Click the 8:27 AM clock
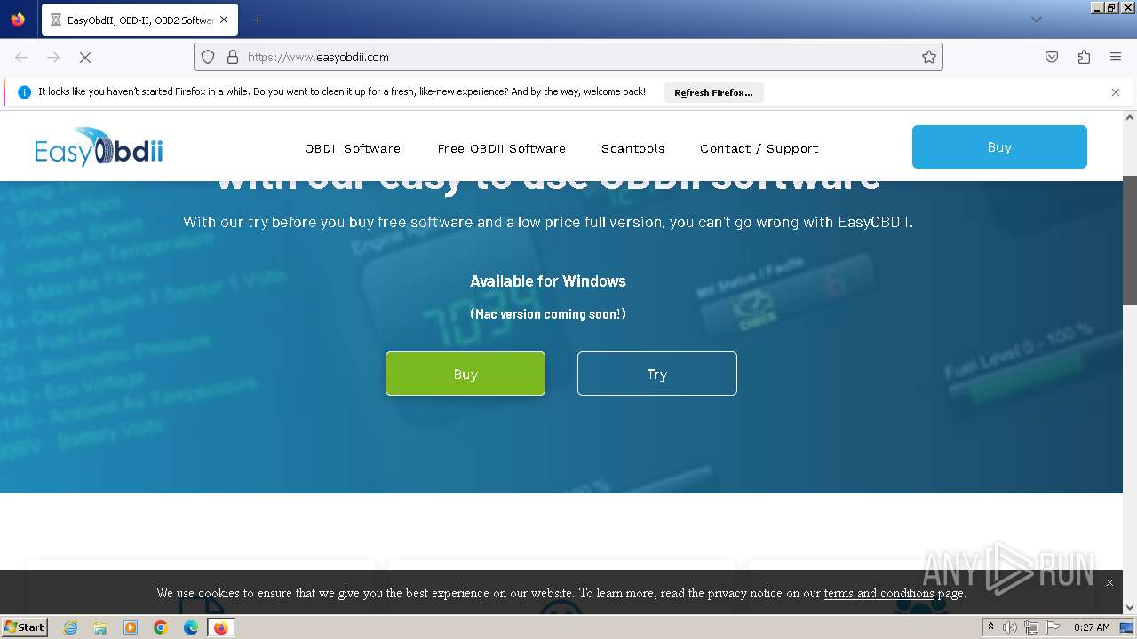1137x639 pixels. [x=1092, y=627]
